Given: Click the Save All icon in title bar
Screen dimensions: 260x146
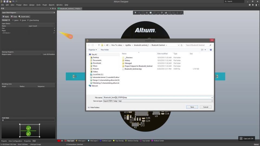Looking at the screenshot, I should (7, 2).
